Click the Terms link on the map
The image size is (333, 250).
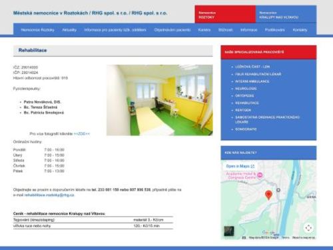tap(285, 237)
